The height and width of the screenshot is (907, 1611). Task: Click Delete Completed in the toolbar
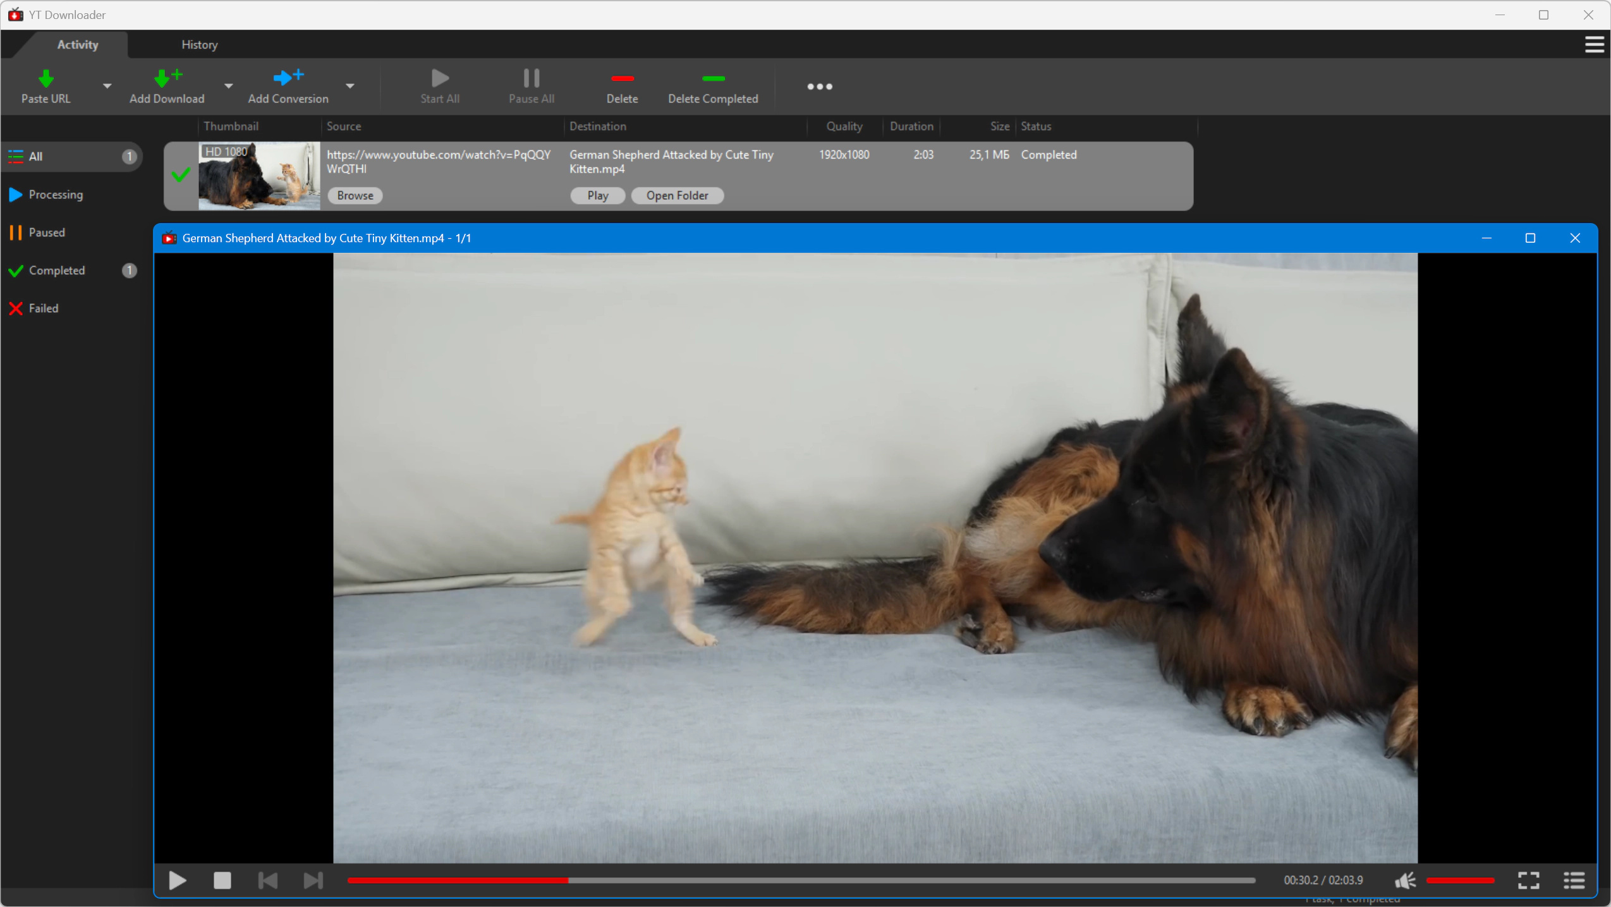coord(713,87)
